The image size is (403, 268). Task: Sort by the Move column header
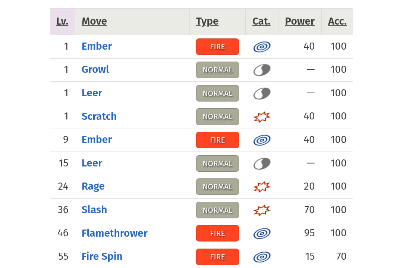tap(94, 21)
